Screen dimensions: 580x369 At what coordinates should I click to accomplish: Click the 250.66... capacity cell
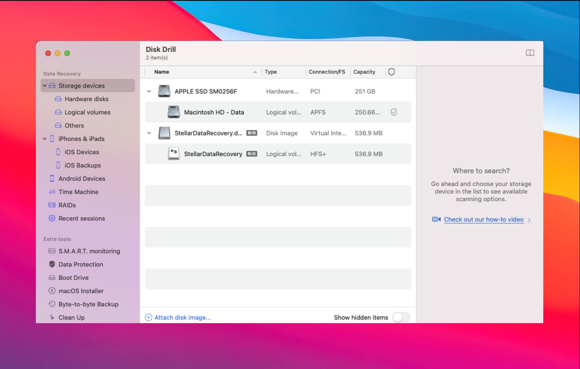click(367, 112)
